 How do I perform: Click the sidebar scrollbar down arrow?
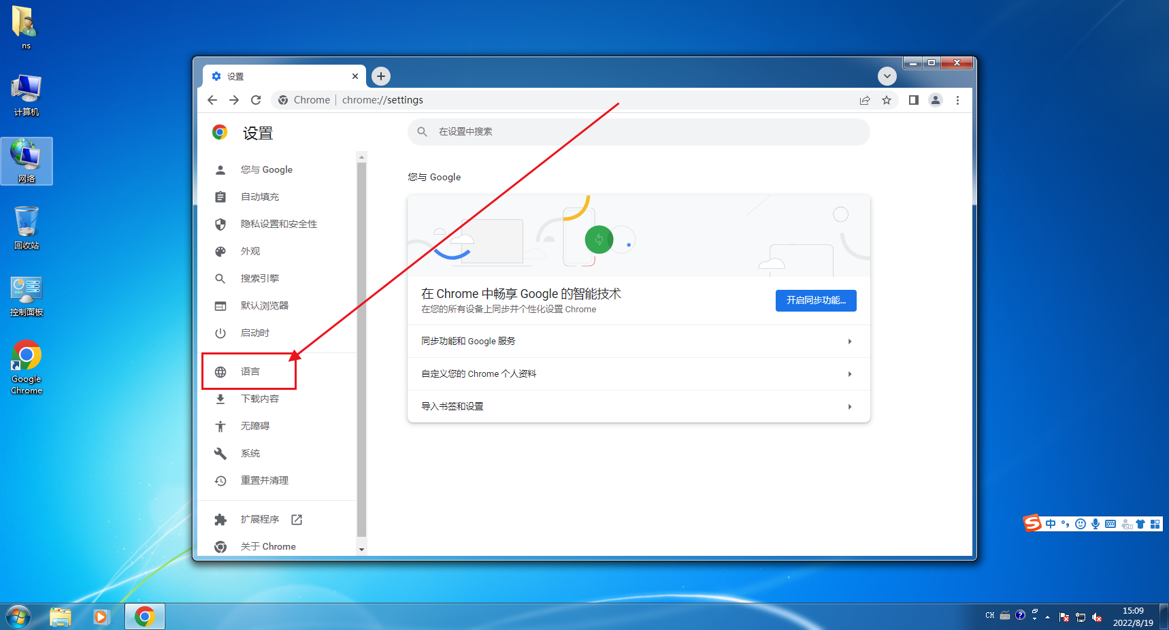tap(361, 549)
